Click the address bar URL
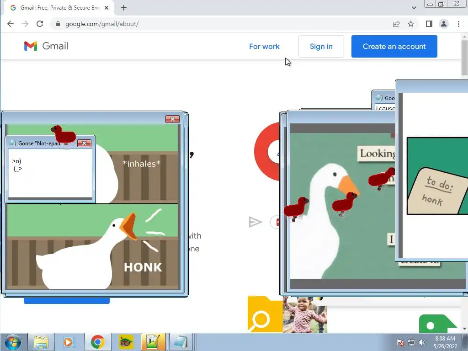Viewport: 468px width, 351px height. click(x=102, y=24)
